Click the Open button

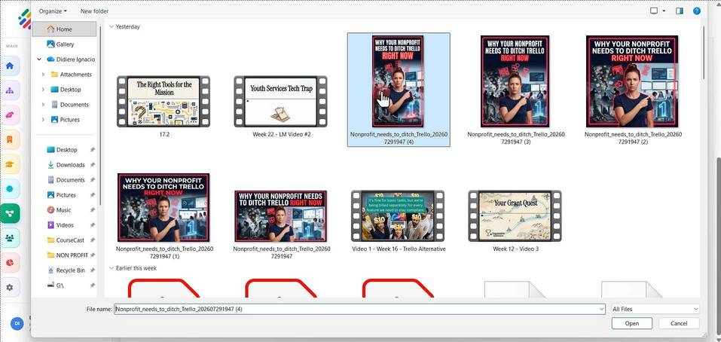(x=632, y=323)
